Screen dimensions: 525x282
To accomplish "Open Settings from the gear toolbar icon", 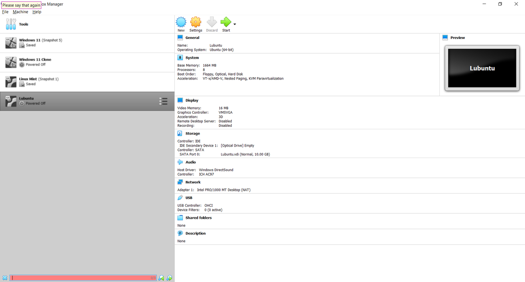I will [x=196, y=22].
